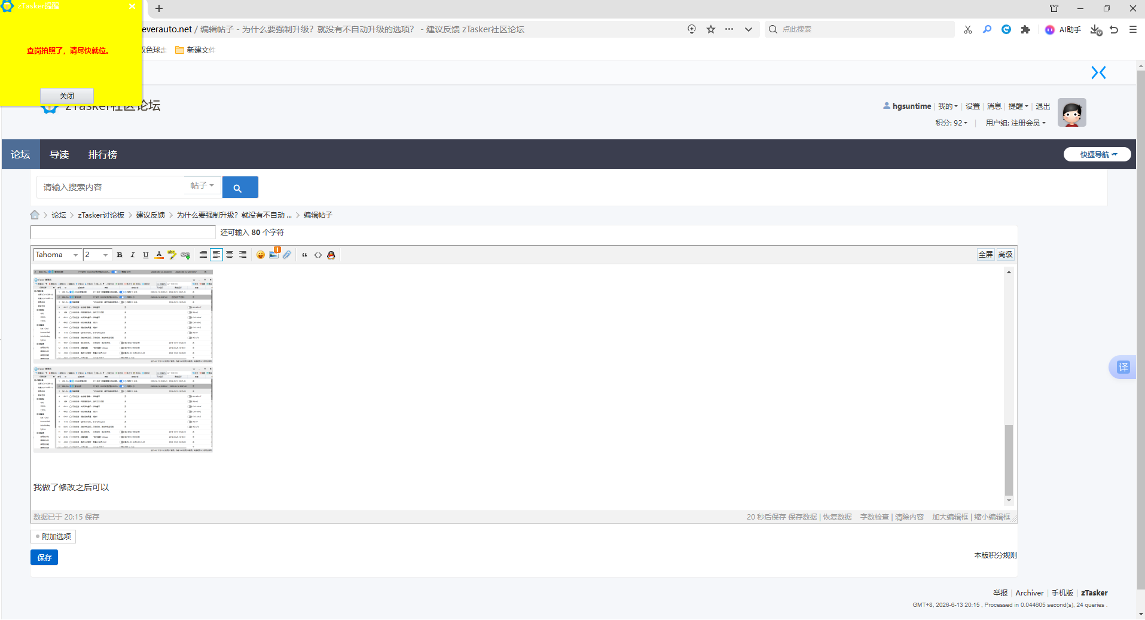This screenshot has height=620, width=1145.
Task: Expand the 附加选项 section
Action: click(53, 536)
